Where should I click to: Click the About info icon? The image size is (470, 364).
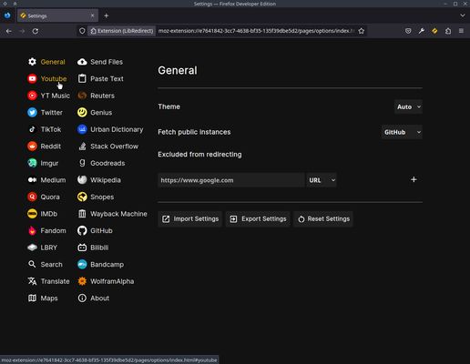click(82, 298)
